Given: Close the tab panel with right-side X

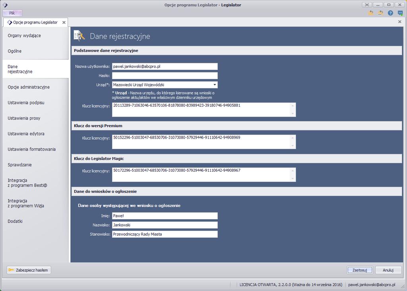Looking at the screenshot, I should pos(400,22).
